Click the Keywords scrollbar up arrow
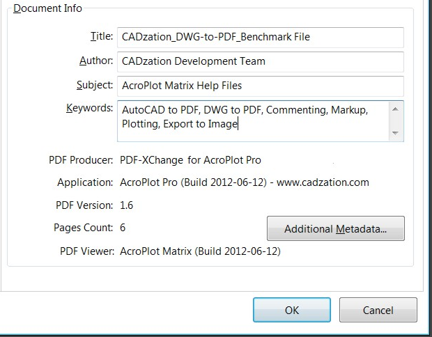 [x=395, y=109]
